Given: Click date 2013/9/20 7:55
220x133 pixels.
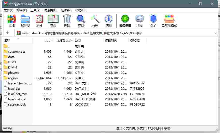Looking at the screenshot, I should click(116, 94).
